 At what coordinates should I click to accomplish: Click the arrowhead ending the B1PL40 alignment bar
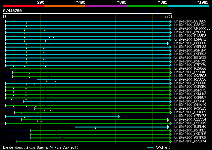point(168,127)
